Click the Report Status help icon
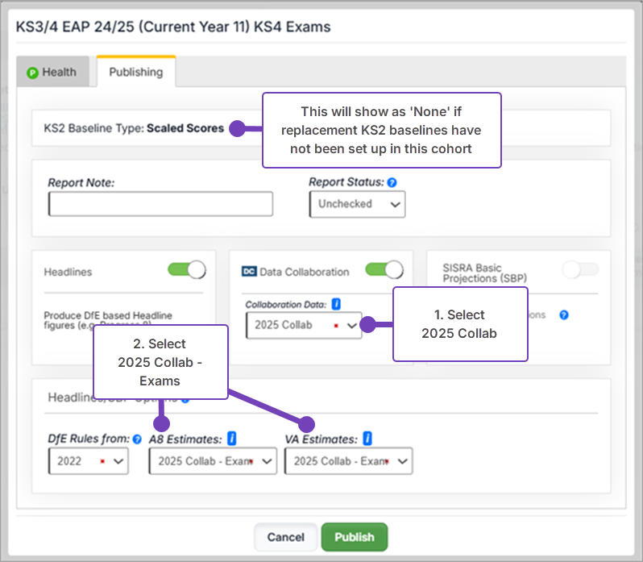643x562 pixels. point(392,183)
